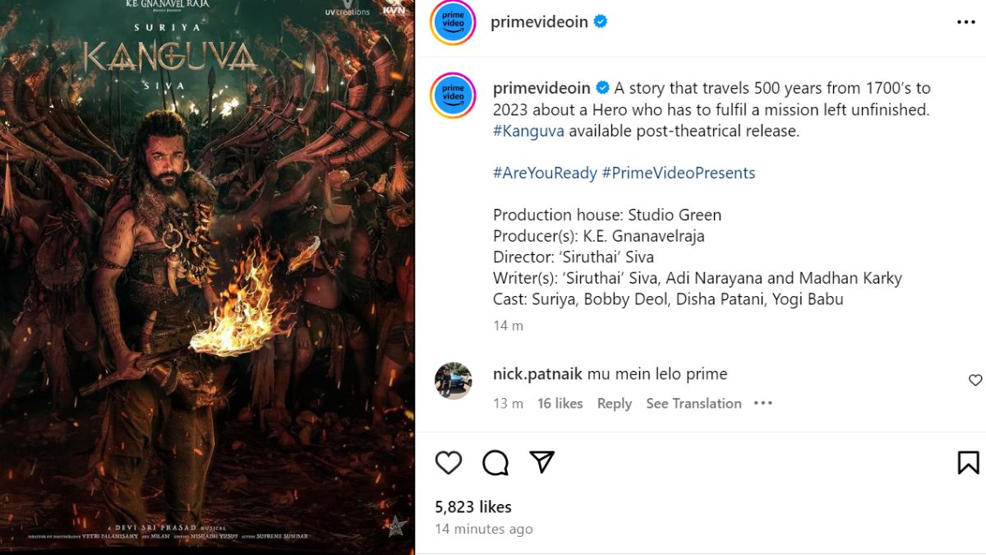Share post via paper plane icon
This screenshot has width=986, height=555.
tap(541, 462)
